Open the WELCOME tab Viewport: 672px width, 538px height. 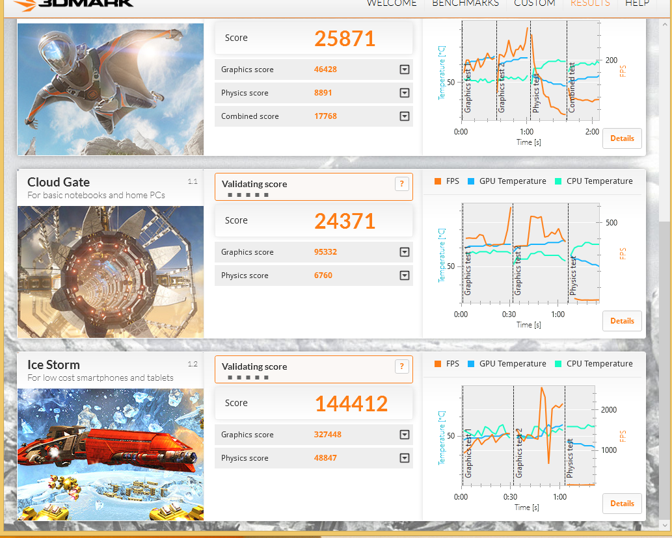(391, 3)
